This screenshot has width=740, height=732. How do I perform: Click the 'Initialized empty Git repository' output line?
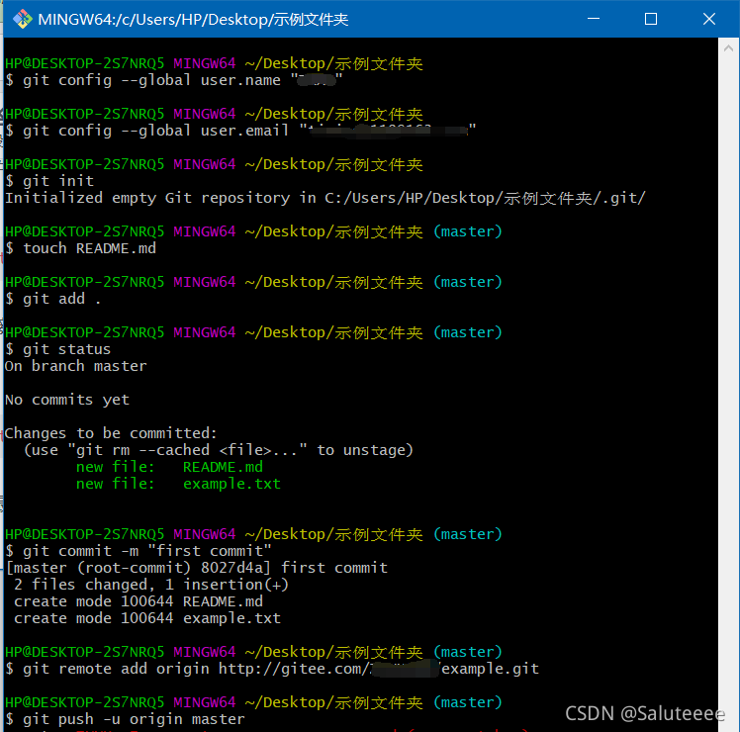tap(324, 198)
